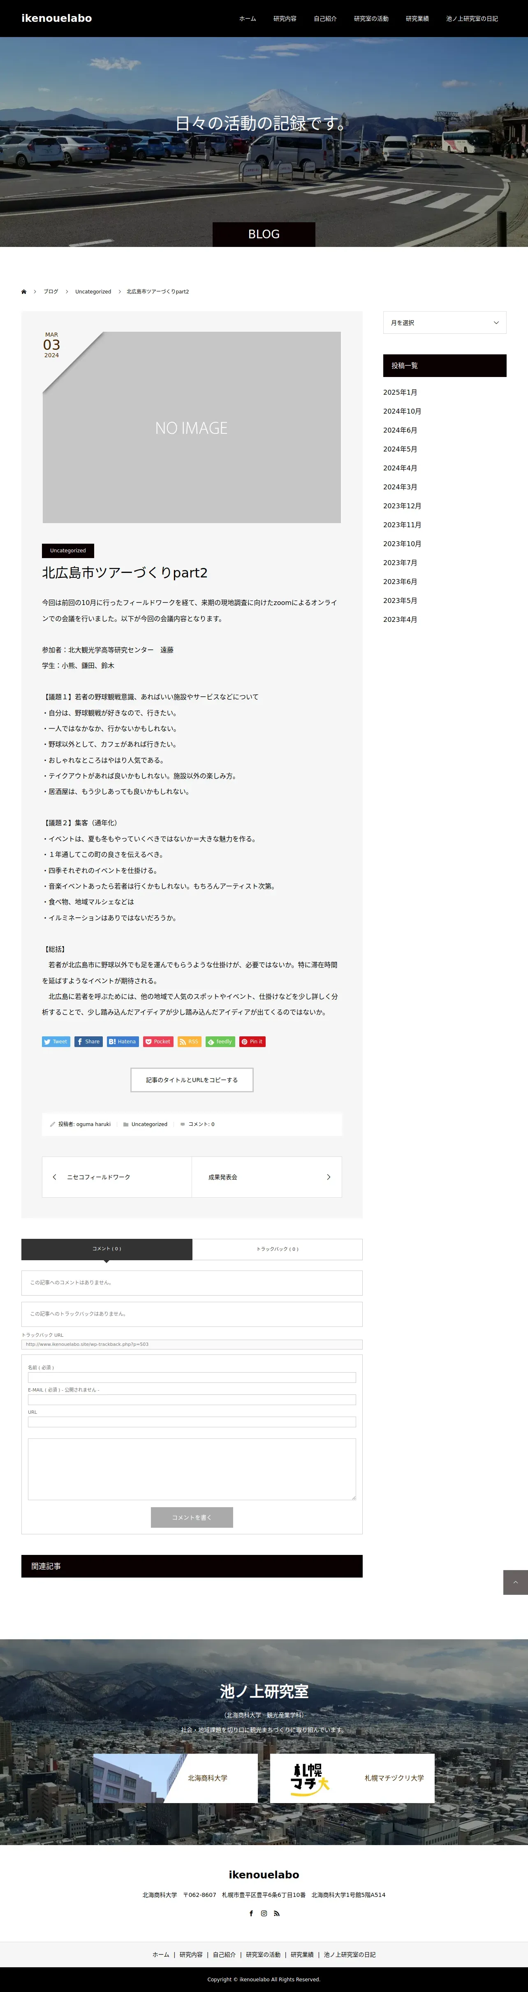Follow on feedly button
The image size is (528, 1992).
(x=220, y=1042)
